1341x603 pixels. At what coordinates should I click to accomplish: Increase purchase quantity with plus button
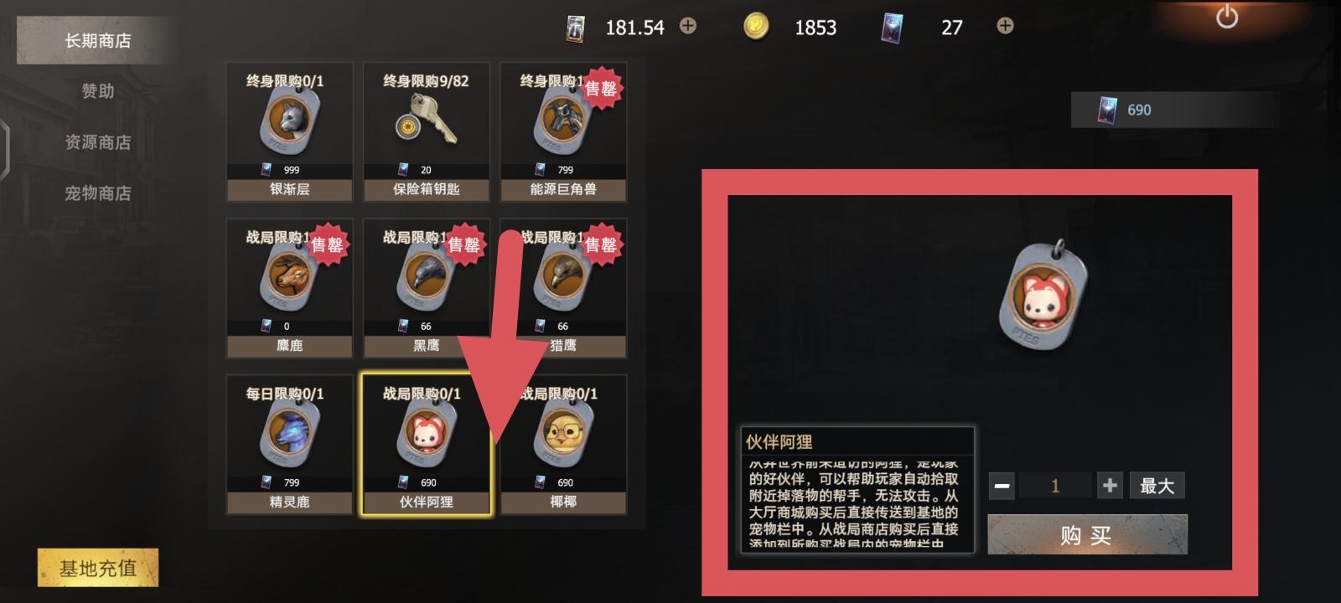coord(1110,486)
